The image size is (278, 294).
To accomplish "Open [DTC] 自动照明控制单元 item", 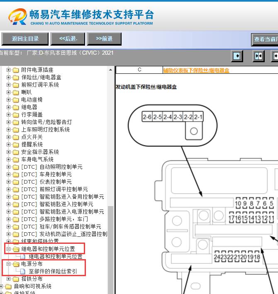I will click(52, 167).
